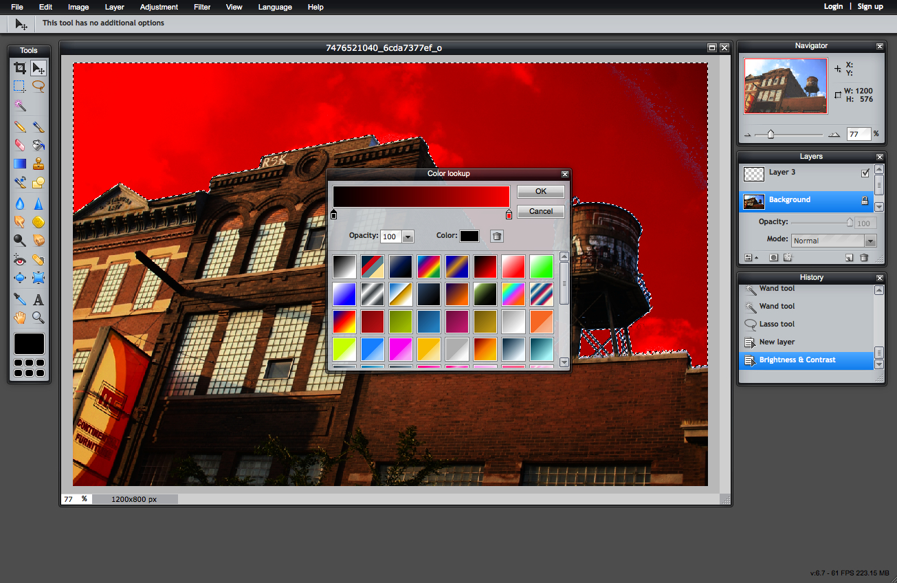Click the Navigator image thumbnail

786,86
